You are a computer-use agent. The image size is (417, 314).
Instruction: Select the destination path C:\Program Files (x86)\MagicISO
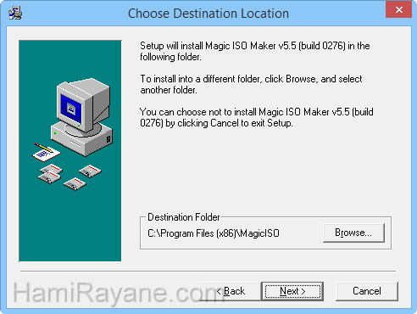(x=214, y=233)
